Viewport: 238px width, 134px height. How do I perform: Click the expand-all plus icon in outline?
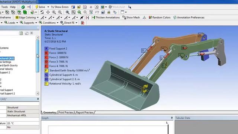tap(32, 33)
